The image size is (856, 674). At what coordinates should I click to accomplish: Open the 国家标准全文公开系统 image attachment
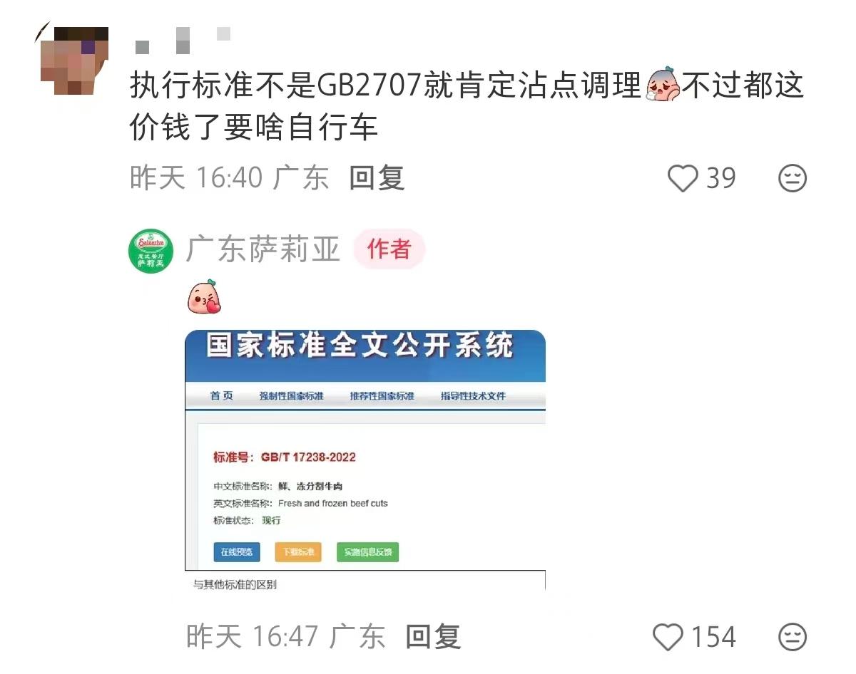coord(365,460)
